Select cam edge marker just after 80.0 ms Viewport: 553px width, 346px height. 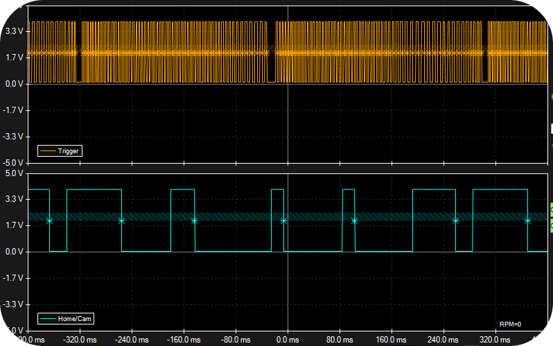pyautogui.click(x=354, y=221)
